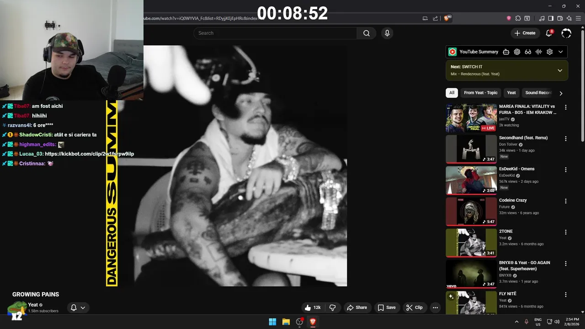
Task: Click the YouTube search magnifier button
Action: pyautogui.click(x=367, y=33)
